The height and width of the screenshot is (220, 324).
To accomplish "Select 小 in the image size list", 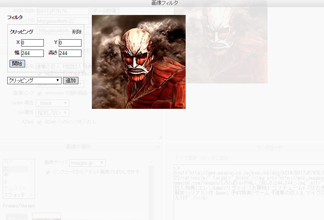I will click(x=15, y=182).
